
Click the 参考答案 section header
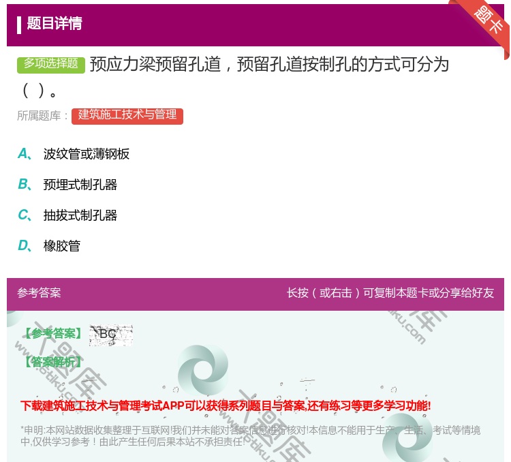(39, 292)
